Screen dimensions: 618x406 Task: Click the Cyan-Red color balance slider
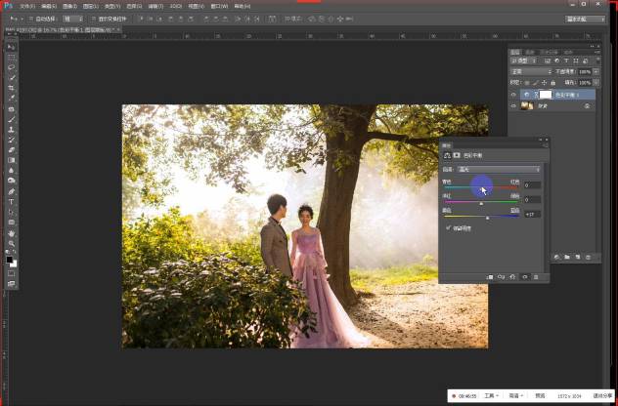(x=481, y=185)
